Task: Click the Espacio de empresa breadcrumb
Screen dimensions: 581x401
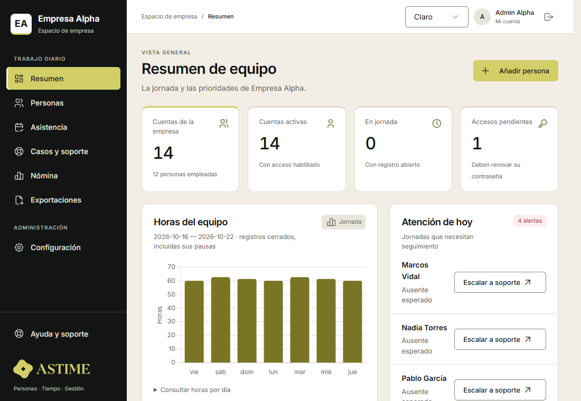Action: [170, 17]
